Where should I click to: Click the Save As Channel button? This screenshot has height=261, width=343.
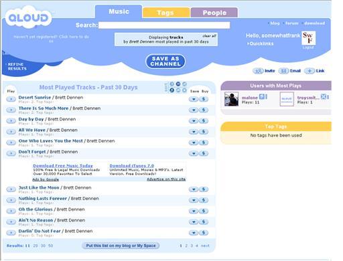click(x=165, y=62)
